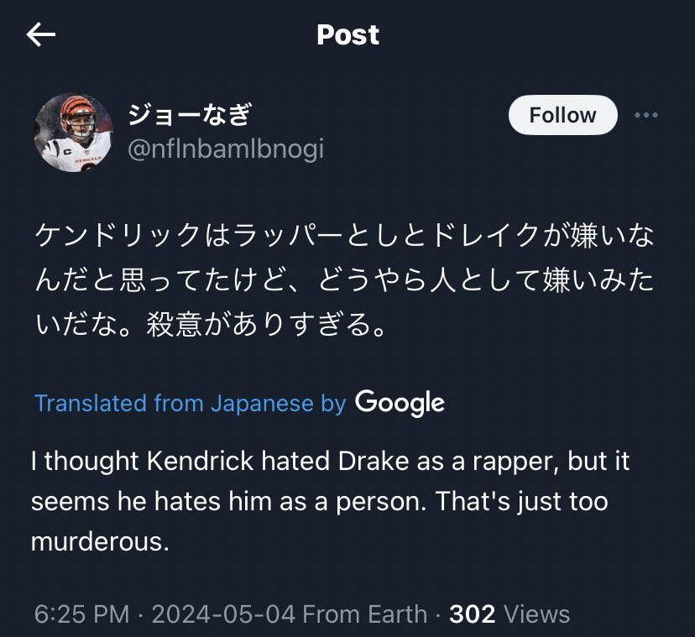The image size is (695, 637).
Task: Open the 302 view count number
Action: tap(473, 614)
